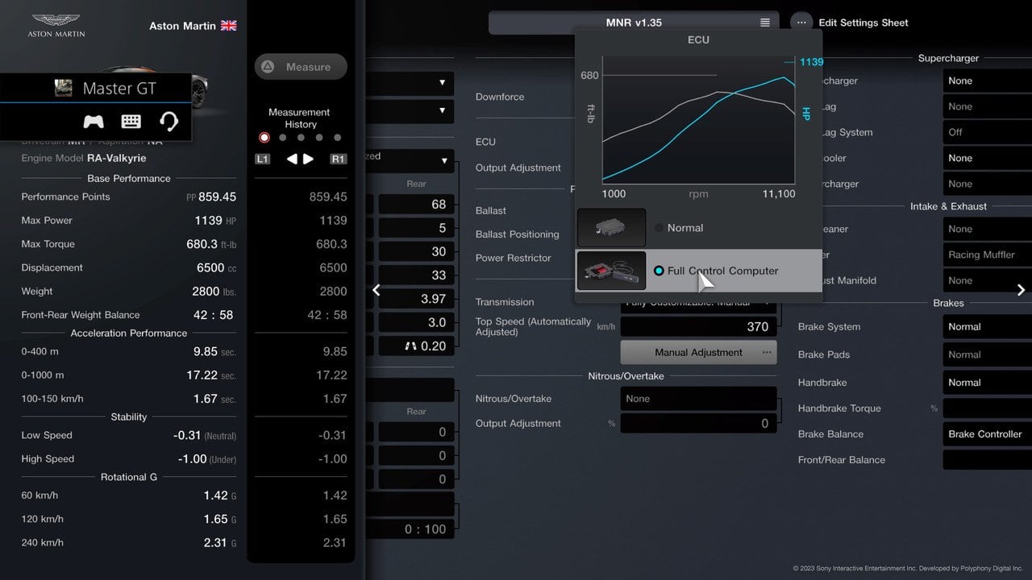Open the Brake Pads Normal dropdown

tap(987, 354)
